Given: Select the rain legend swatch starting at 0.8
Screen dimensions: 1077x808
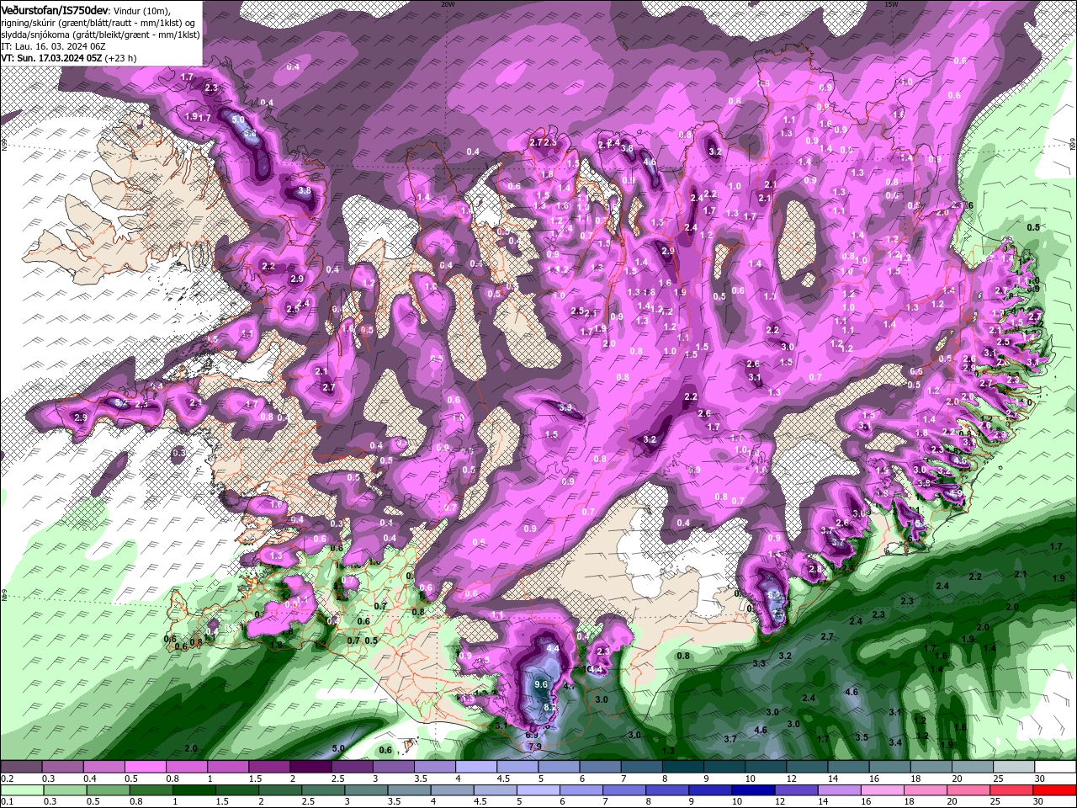Looking at the screenshot, I should click(151, 789).
